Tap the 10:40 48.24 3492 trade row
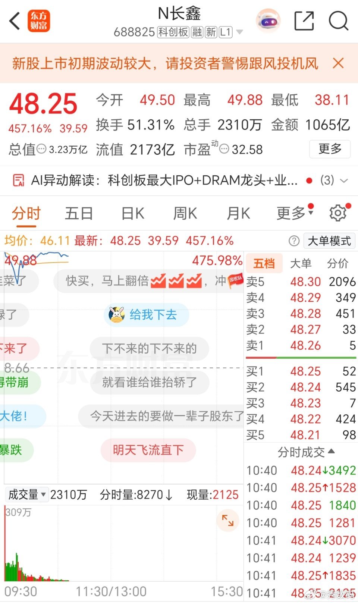Viewport: 358px width, 603px height. (301, 471)
